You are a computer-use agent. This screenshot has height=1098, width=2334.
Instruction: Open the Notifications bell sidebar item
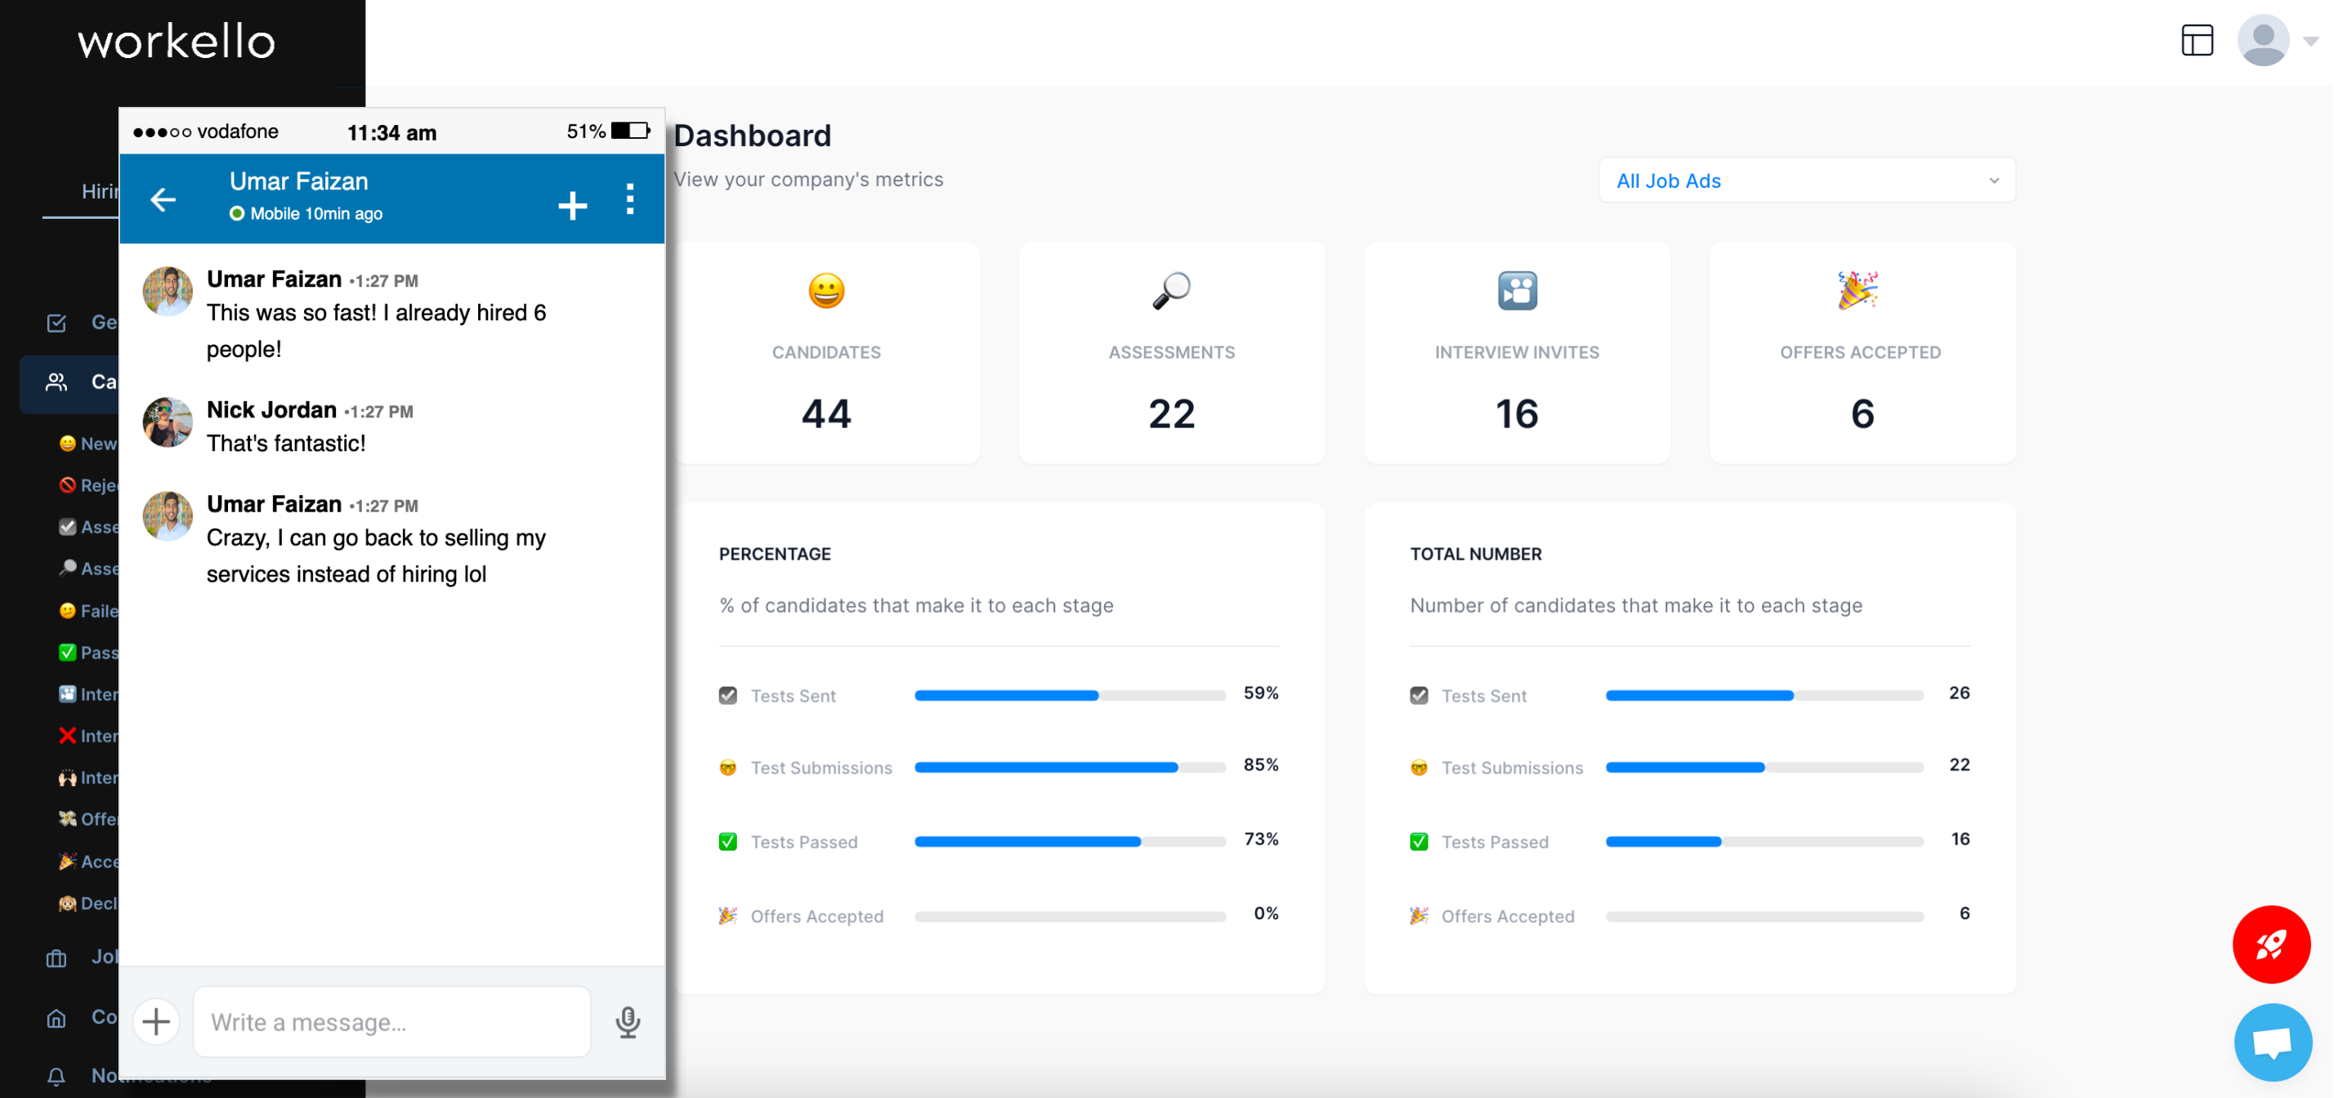click(x=82, y=1076)
